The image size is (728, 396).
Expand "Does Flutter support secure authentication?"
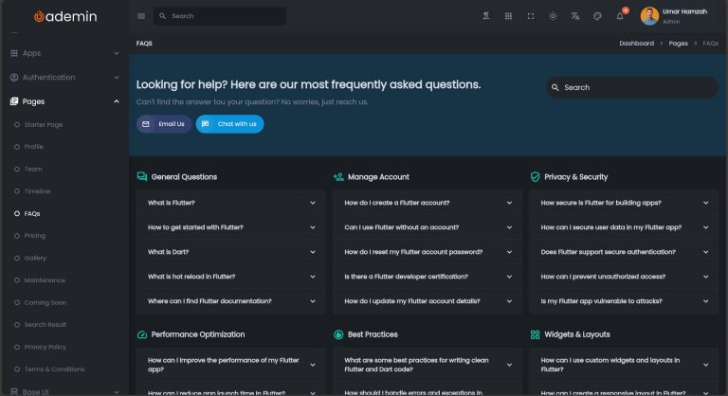click(x=624, y=252)
